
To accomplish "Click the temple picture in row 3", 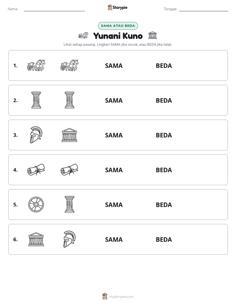I will click(69, 135).
